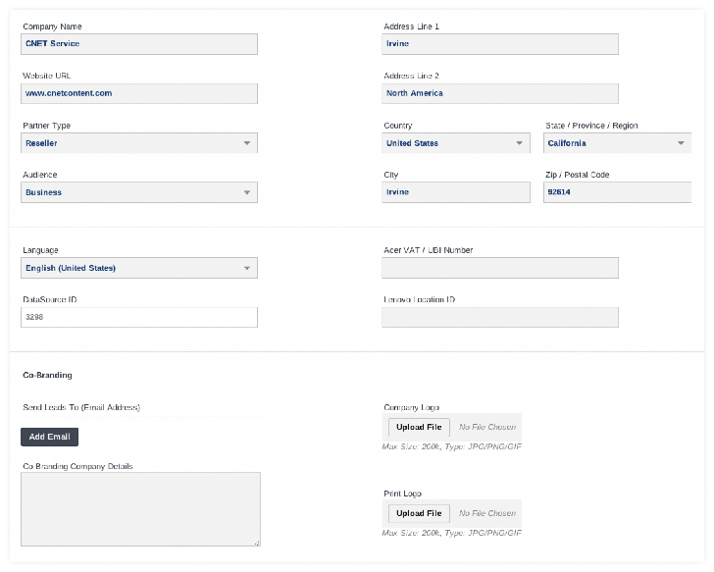Click the Co-Branding Company Details textarea
The image size is (714, 572).
(x=140, y=509)
